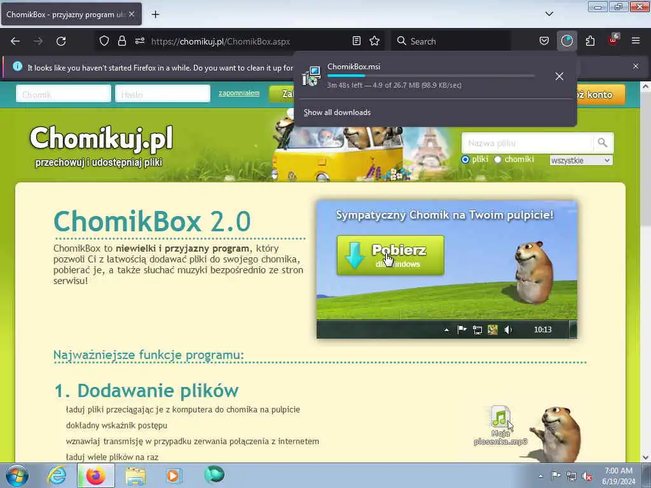Screen dimensions: 651x488
Task: Click the Pobierz dla Windows button
Action: click(x=390, y=255)
